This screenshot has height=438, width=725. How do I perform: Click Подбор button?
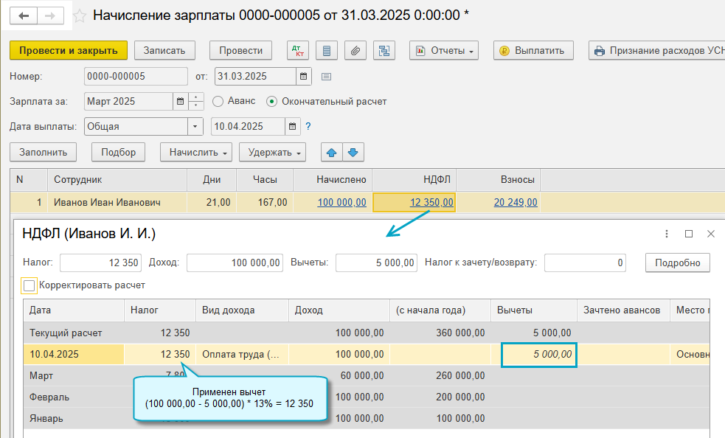[x=118, y=152]
